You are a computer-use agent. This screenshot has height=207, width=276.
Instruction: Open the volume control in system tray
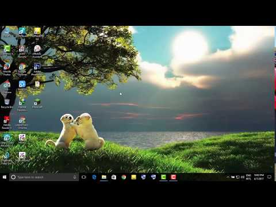click(243, 177)
